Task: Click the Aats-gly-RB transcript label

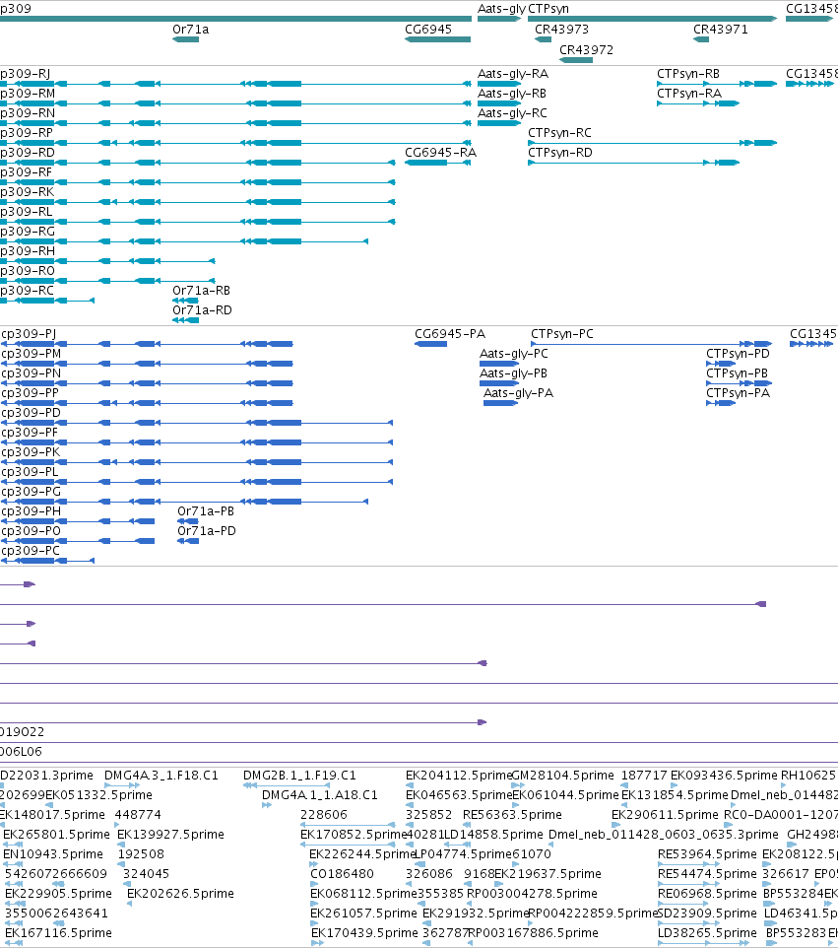Action: coord(512,93)
